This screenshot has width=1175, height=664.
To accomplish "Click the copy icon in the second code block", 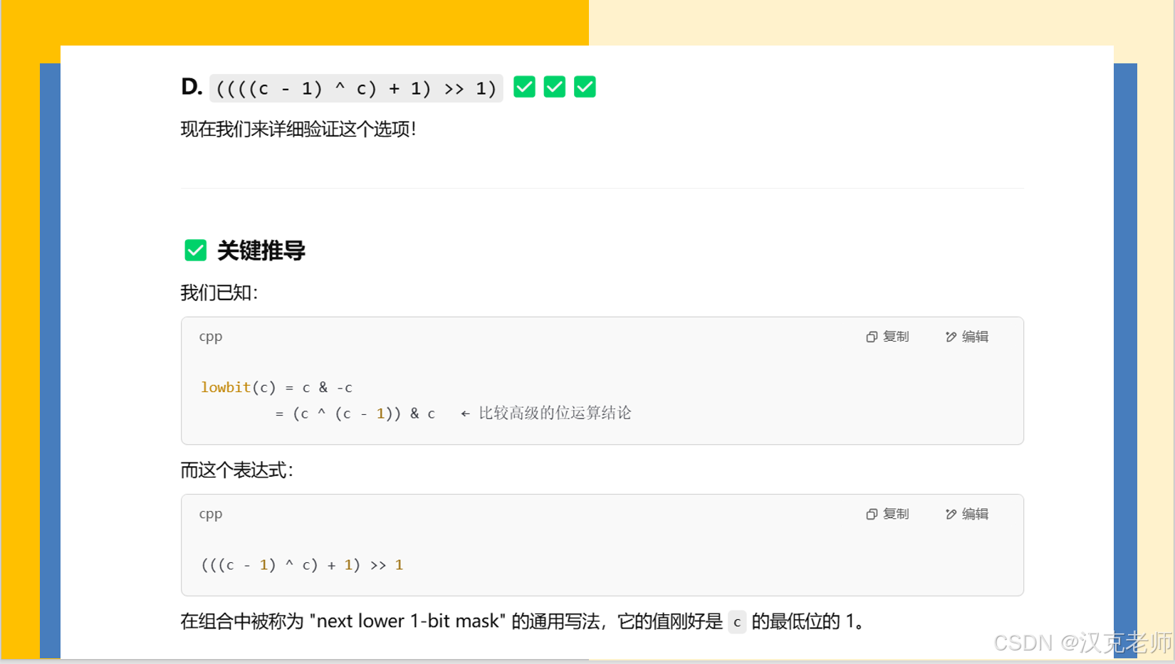I will [871, 514].
